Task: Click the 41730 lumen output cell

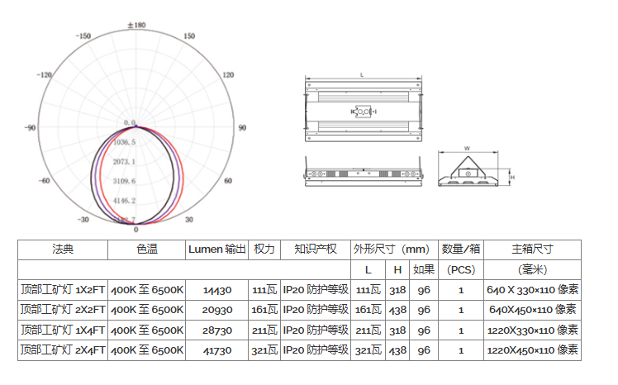Action: click(217, 350)
